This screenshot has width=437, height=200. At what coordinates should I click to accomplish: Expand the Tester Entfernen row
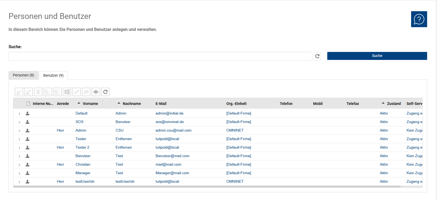click(x=19, y=139)
